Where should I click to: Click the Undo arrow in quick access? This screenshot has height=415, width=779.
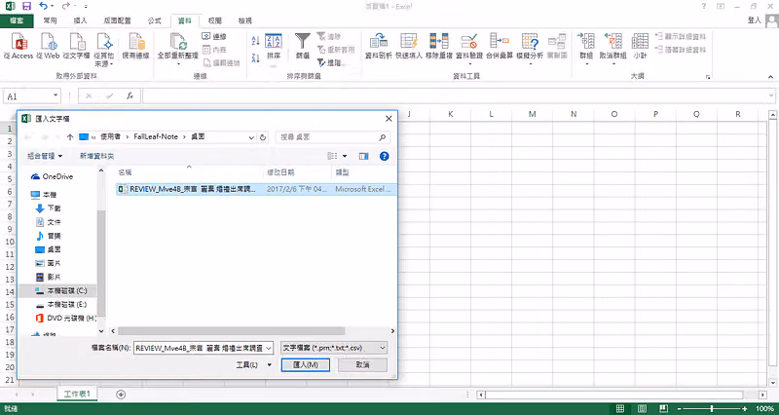43,6
